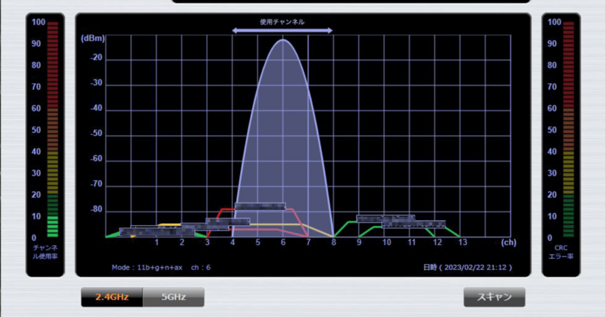The image size is (606, 317).
Task: Click the 使用チャンネル label above the graph
Action: tap(282, 22)
